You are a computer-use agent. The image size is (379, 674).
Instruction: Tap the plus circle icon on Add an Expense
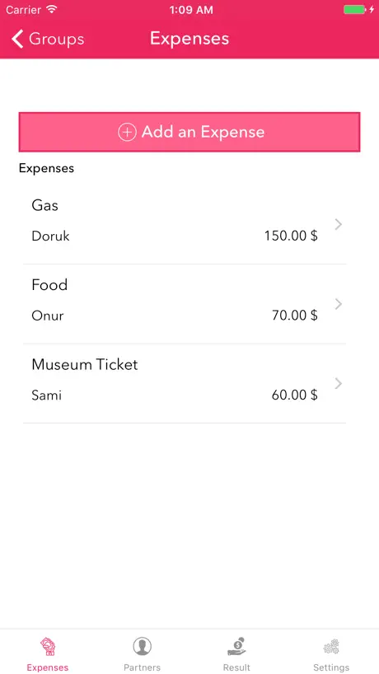click(127, 132)
